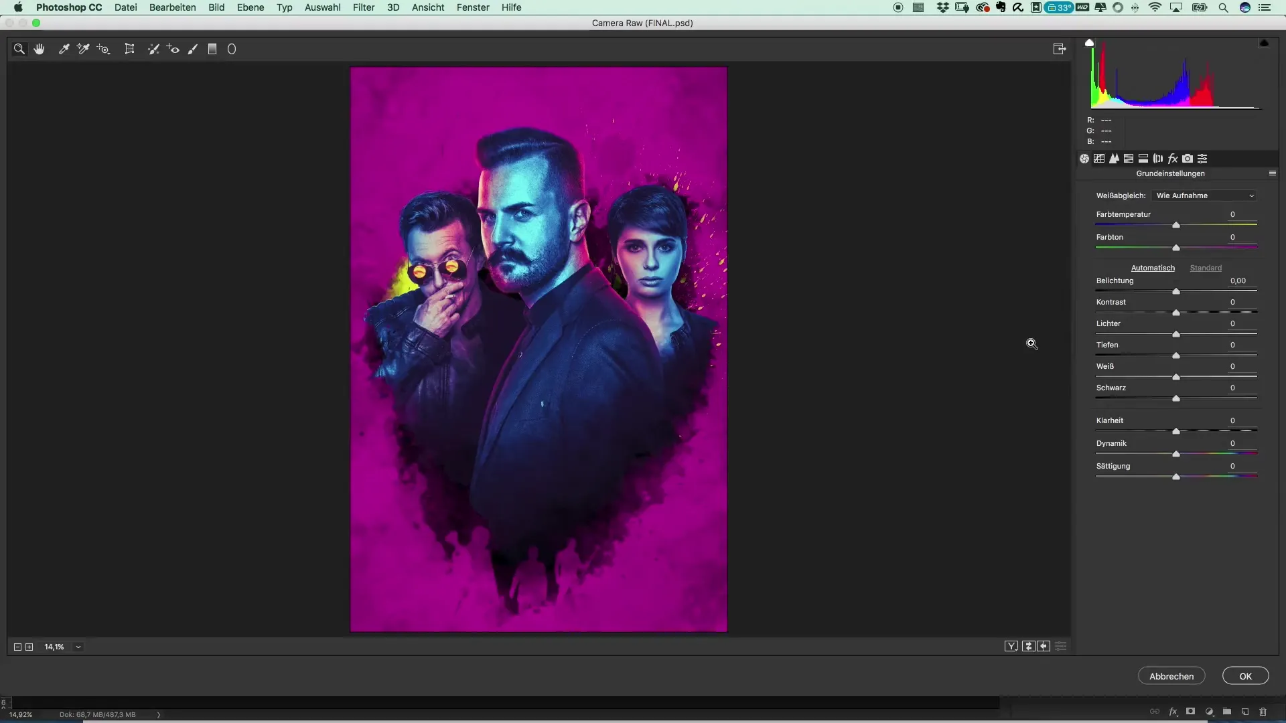Click the Wi-Fi status icon
Image resolution: width=1286 pixels, height=723 pixels.
pos(1155,7)
